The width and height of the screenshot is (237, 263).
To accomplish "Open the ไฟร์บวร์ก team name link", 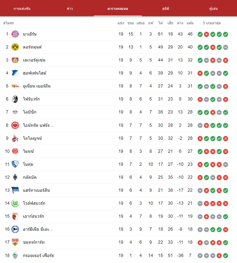I will tap(31, 99).
